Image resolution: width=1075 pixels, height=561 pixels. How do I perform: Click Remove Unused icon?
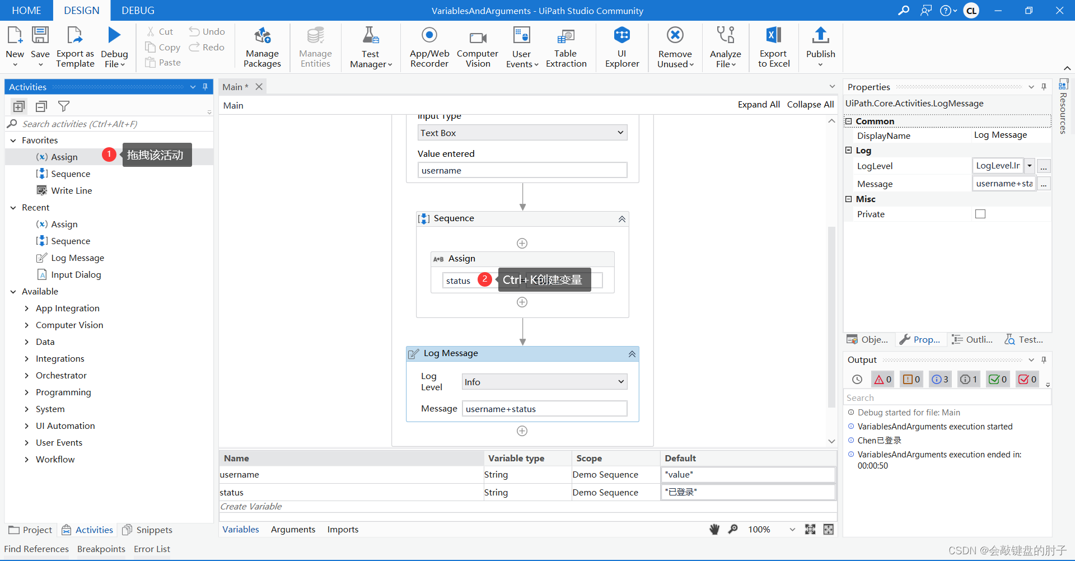coord(675,36)
